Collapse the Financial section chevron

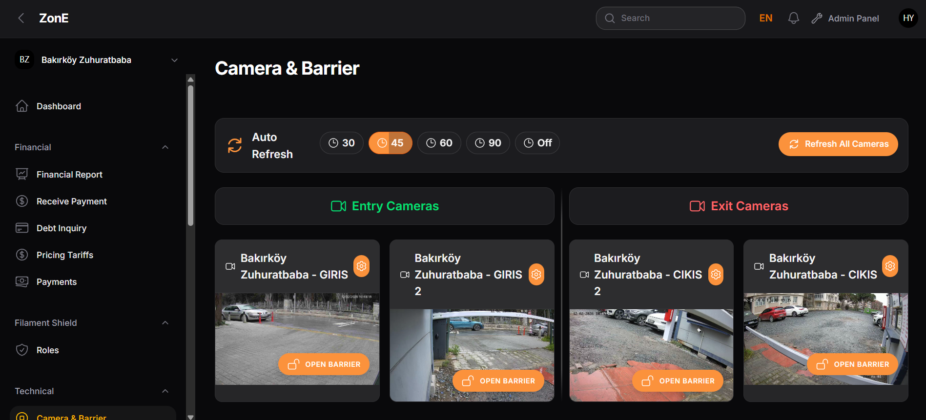coord(165,147)
